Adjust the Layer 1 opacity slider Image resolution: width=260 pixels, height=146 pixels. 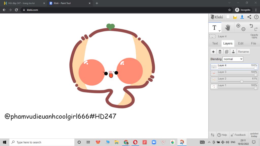click(255, 88)
